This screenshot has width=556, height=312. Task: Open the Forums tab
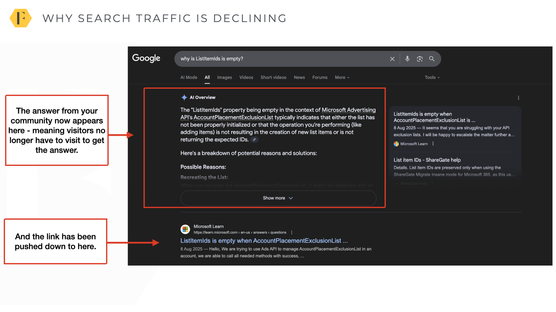tap(320, 77)
